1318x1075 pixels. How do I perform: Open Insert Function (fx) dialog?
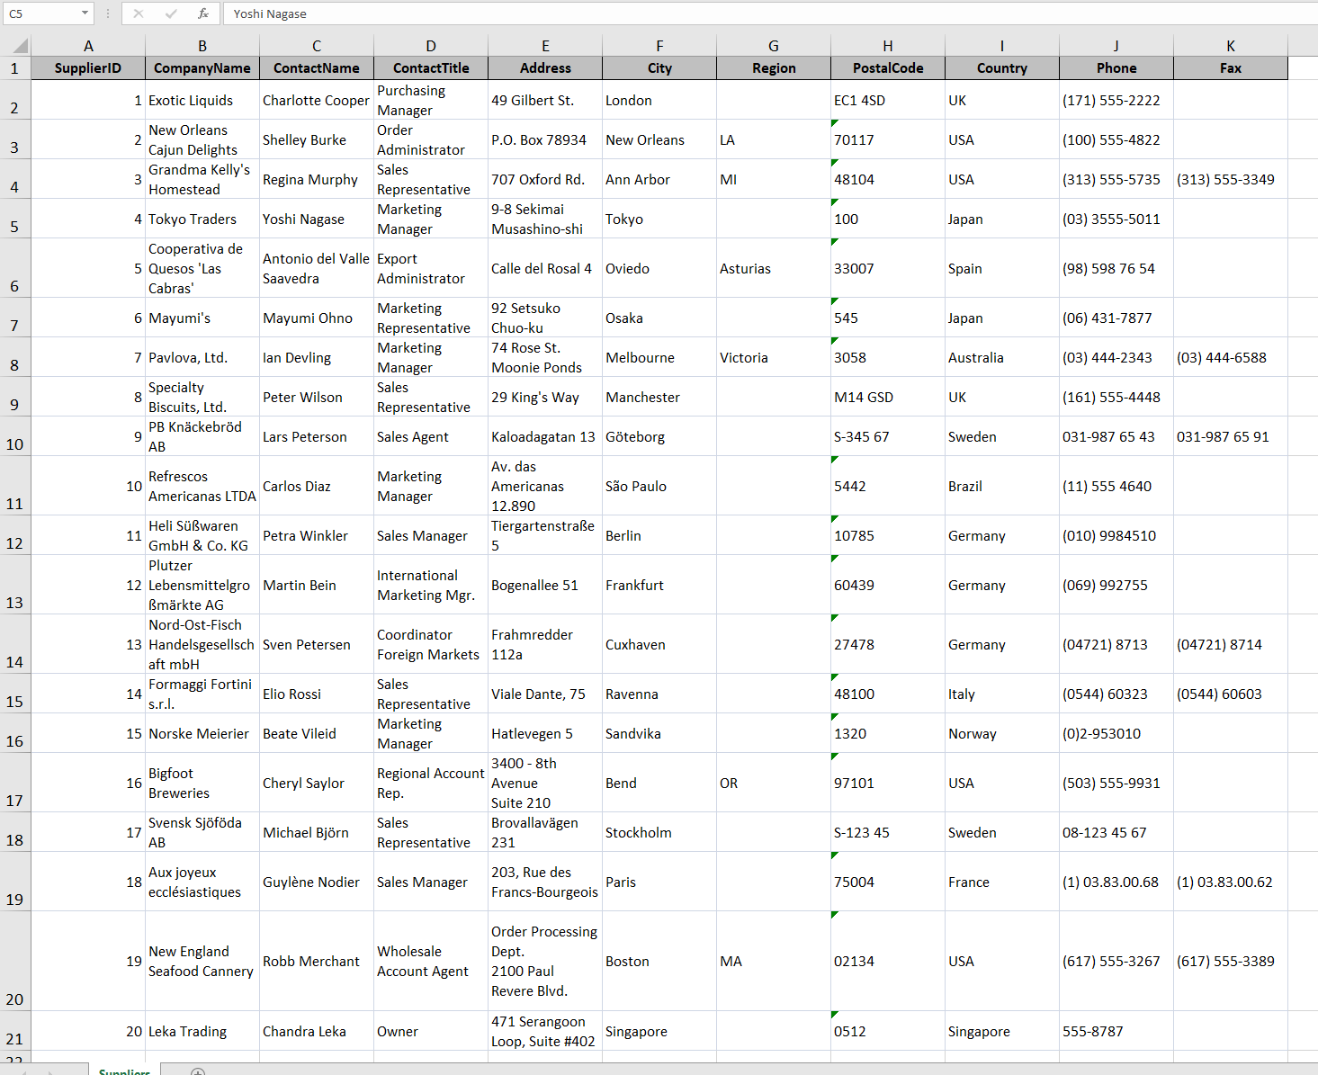coord(203,13)
